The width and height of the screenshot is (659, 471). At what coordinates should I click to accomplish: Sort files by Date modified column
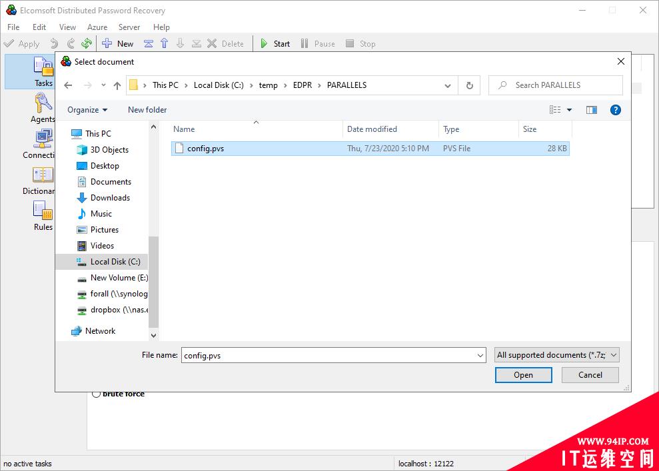390,129
